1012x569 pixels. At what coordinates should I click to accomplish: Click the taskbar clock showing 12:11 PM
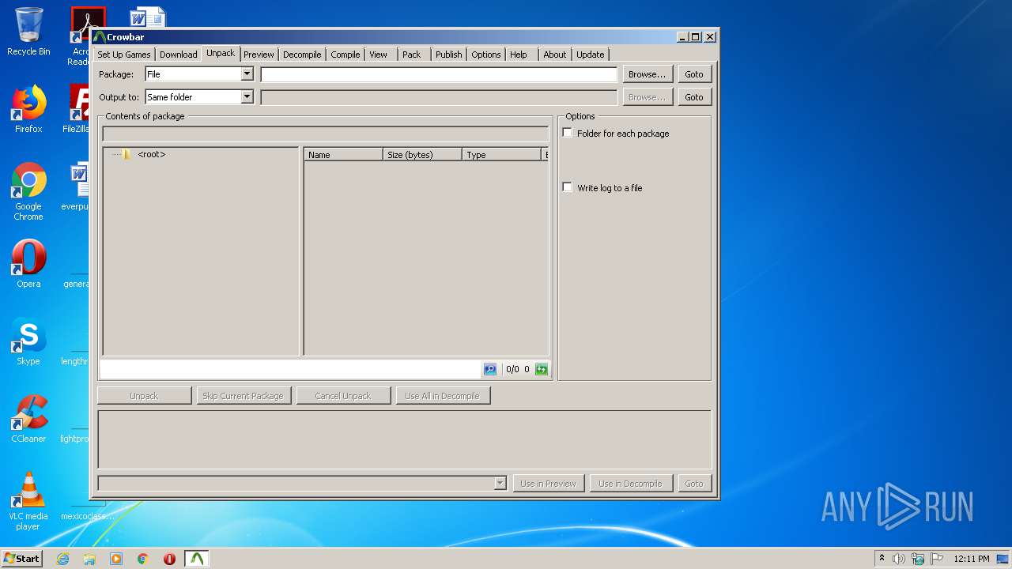coord(971,559)
